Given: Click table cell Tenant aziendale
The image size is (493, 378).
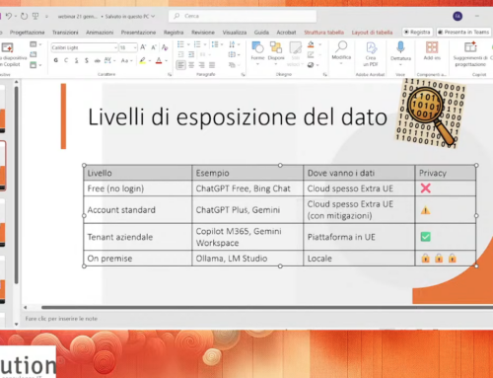Looking at the screenshot, I should tap(138, 237).
